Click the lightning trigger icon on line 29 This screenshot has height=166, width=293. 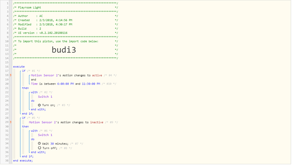pos(11,122)
